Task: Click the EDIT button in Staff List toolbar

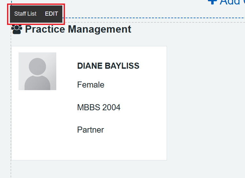Action: pyautogui.click(x=51, y=14)
